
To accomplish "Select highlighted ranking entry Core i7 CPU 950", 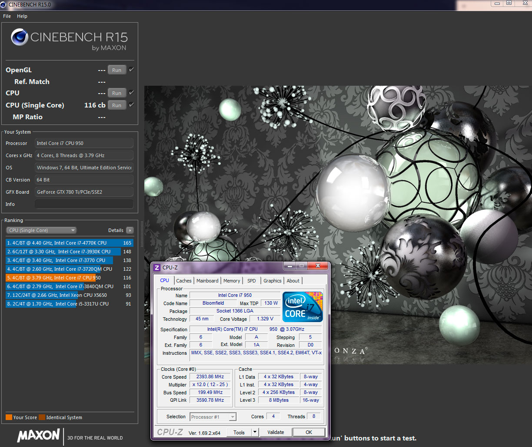I will tap(70, 278).
